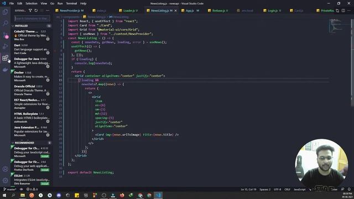Click the CRLF end-of-line selector
The height and width of the screenshot is (199, 354).
287,189
